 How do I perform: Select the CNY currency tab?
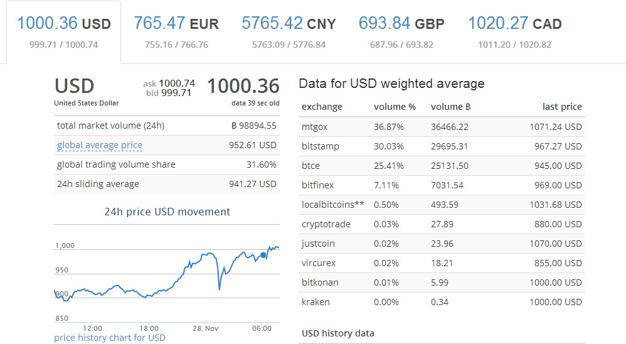[x=289, y=32]
